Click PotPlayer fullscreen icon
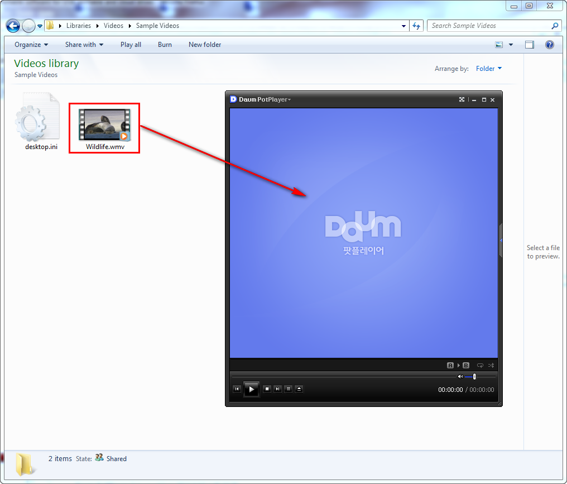567x484 pixels. (x=462, y=99)
